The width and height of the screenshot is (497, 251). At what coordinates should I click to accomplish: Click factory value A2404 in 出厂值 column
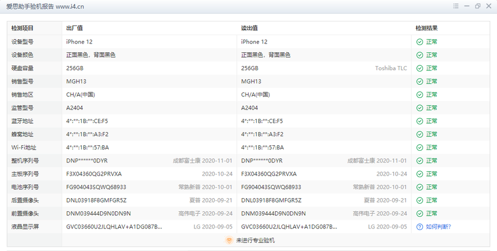pos(75,108)
